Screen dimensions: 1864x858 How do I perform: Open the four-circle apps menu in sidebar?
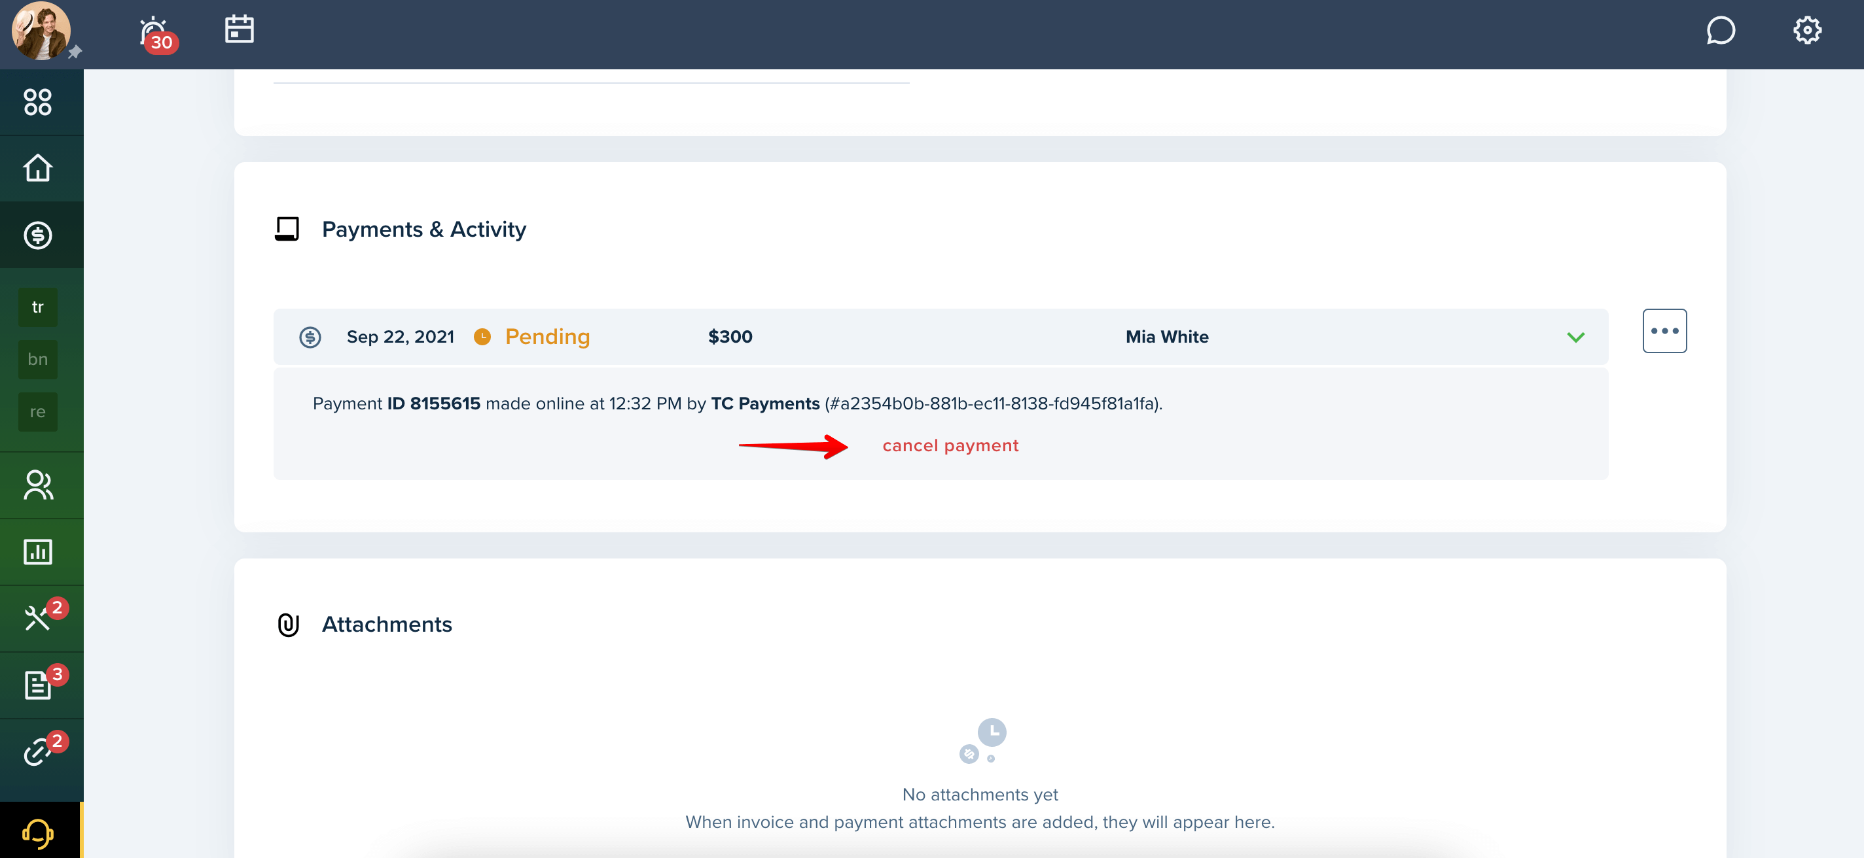(37, 102)
